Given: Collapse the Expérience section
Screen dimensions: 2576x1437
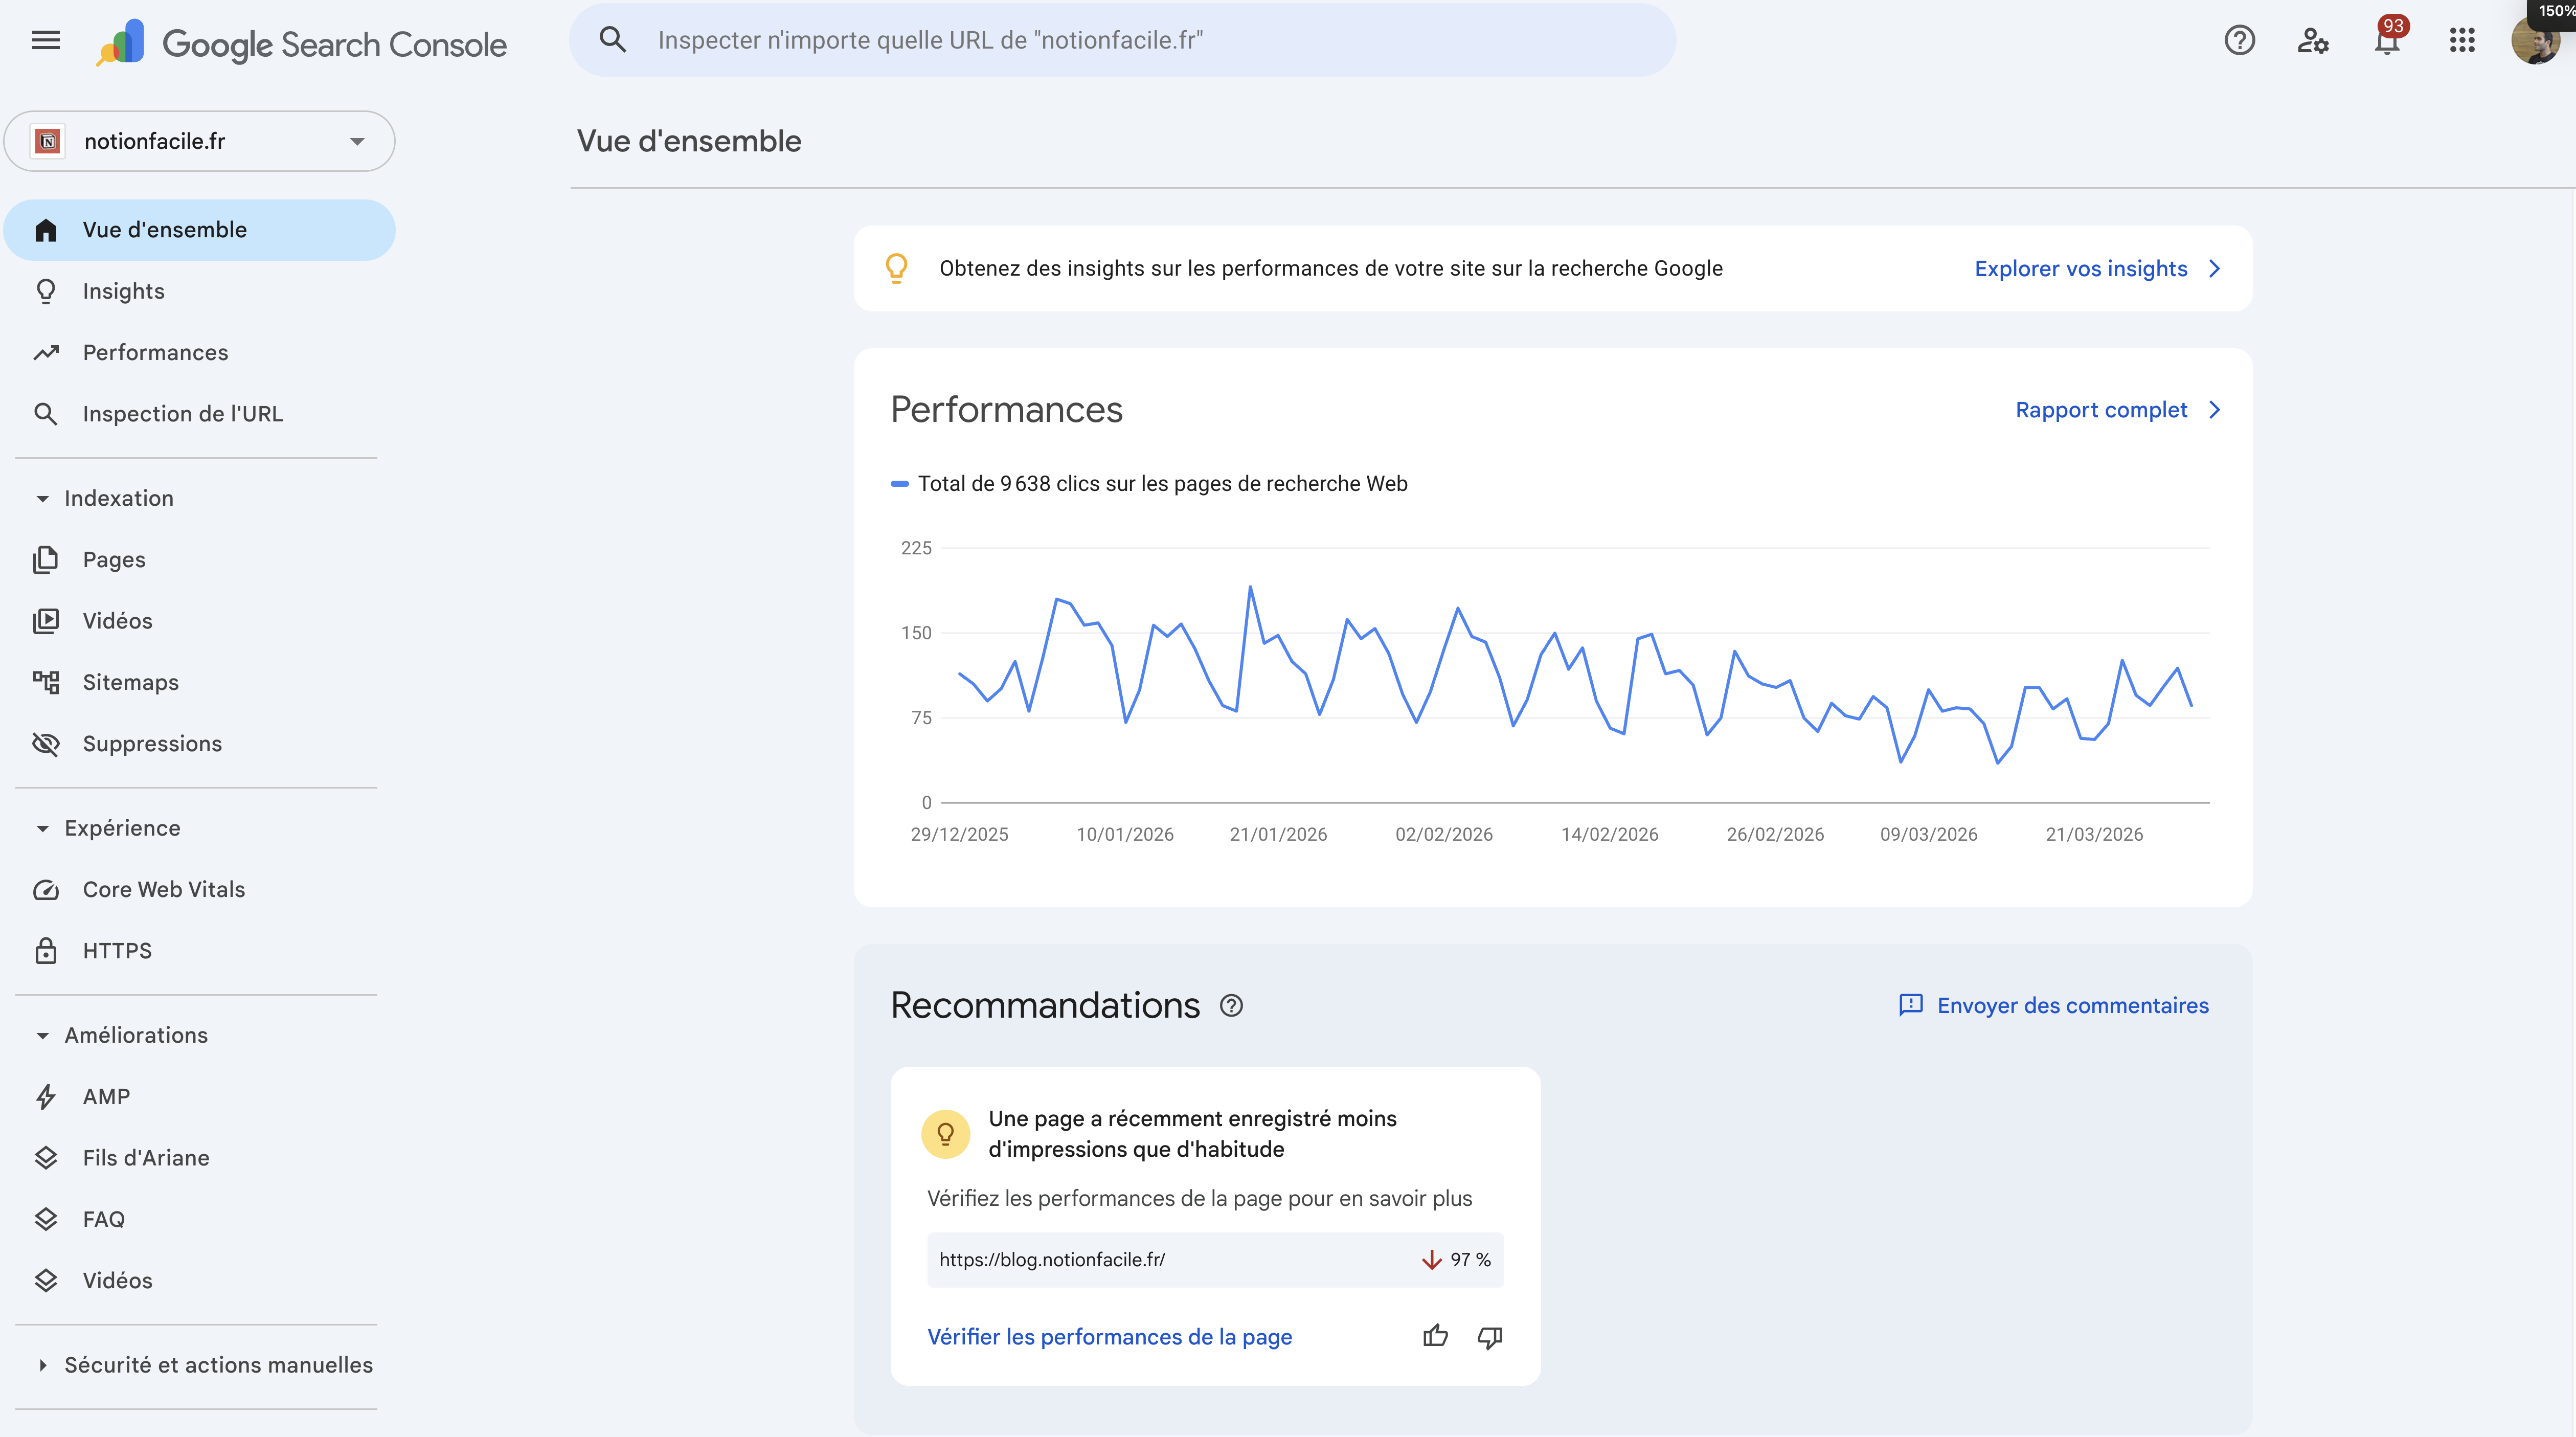Looking at the screenshot, I should click(x=42, y=828).
